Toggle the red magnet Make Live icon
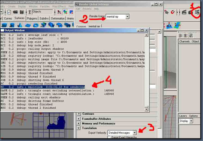This screenshot has height=141, width=203. point(172,12)
